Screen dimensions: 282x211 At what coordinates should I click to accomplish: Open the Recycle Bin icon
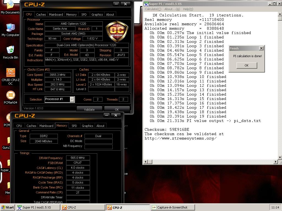point(10,52)
